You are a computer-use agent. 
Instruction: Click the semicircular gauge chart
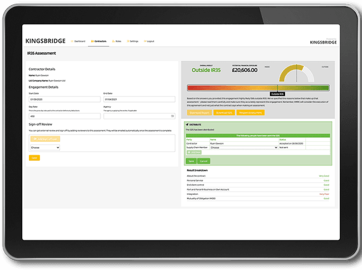[x=296, y=73]
